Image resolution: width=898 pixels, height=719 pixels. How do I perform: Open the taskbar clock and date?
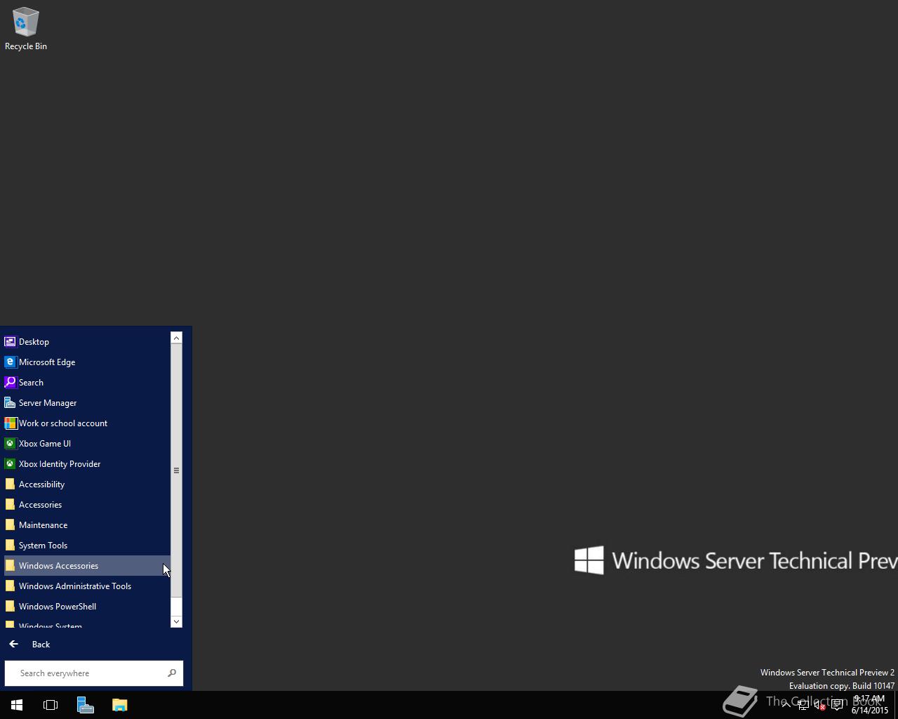pyautogui.click(x=870, y=705)
